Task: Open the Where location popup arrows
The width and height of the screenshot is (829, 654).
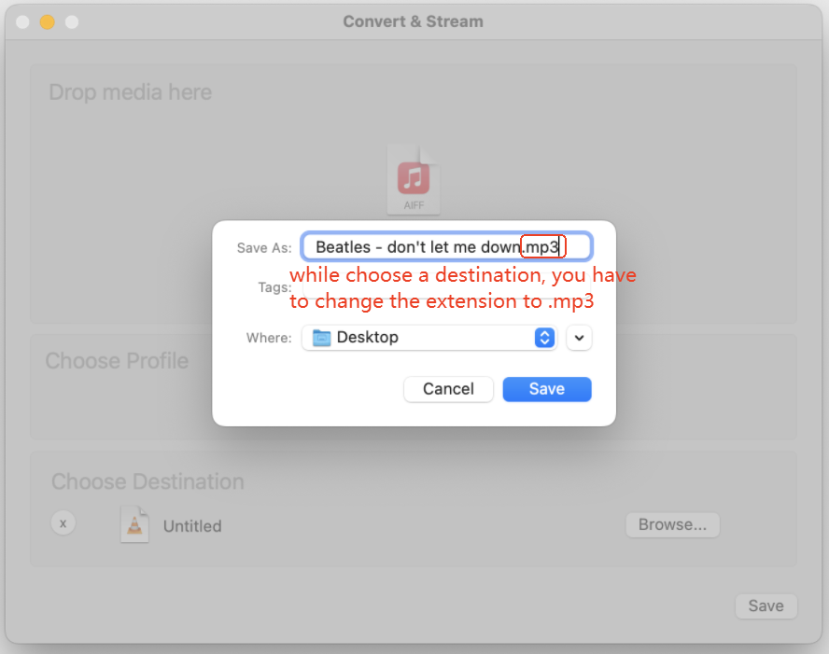Action: point(544,338)
